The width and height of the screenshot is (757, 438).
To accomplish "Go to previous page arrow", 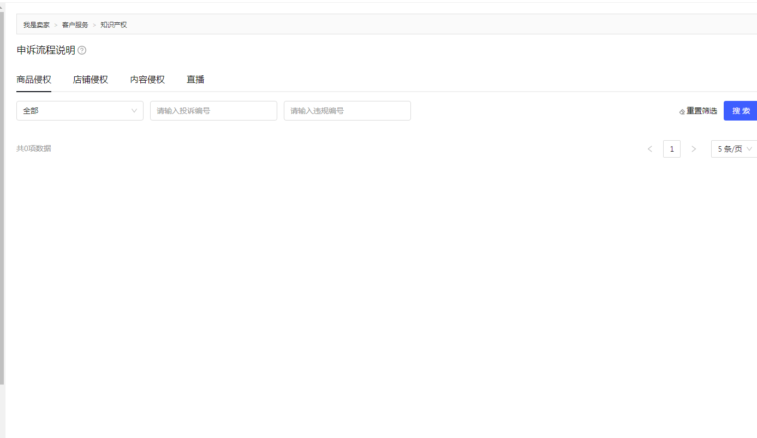I will click(649, 149).
